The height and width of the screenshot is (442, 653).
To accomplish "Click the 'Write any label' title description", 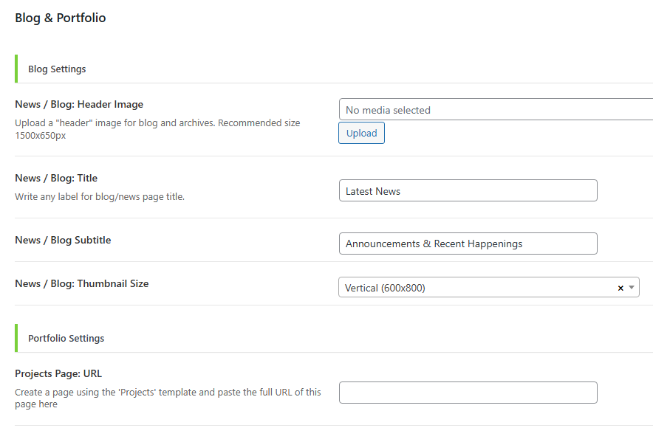I will click(x=100, y=197).
